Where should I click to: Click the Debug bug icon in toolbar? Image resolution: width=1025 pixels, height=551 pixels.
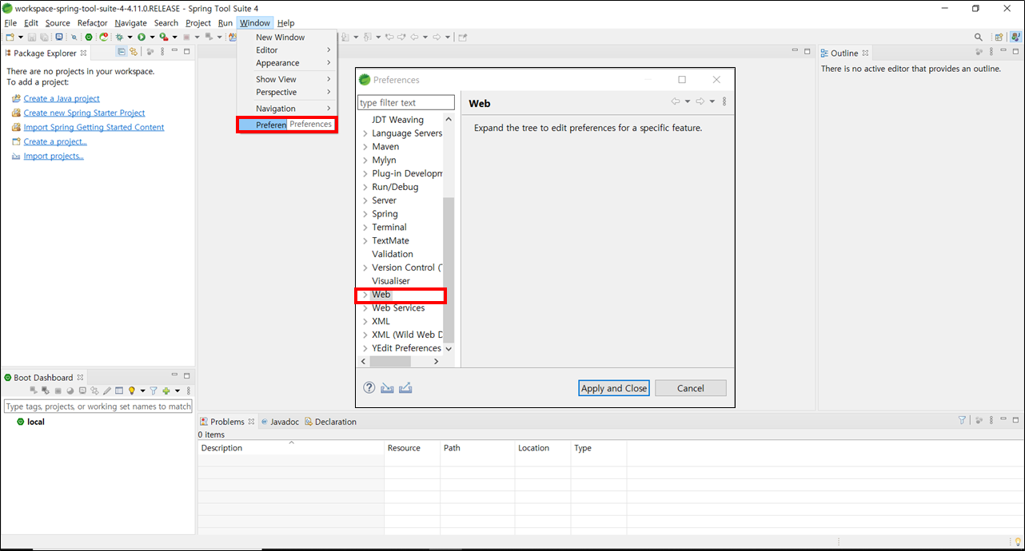click(x=119, y=37)
